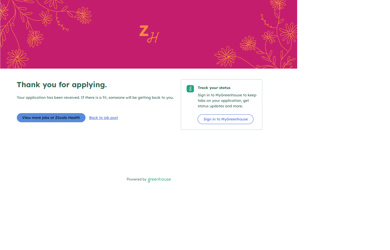
Task: Click the small berry sprig near top-left flowers
Action: [x=62, y=25]
